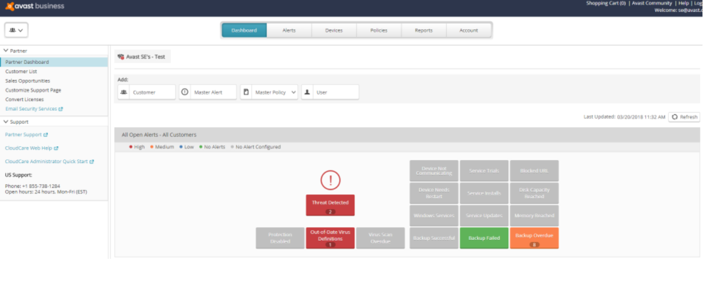Image resolution: width=703 pixels, height=294 pixels.
Task: Go to the Devices tab
Action: (x=334, y=30)
